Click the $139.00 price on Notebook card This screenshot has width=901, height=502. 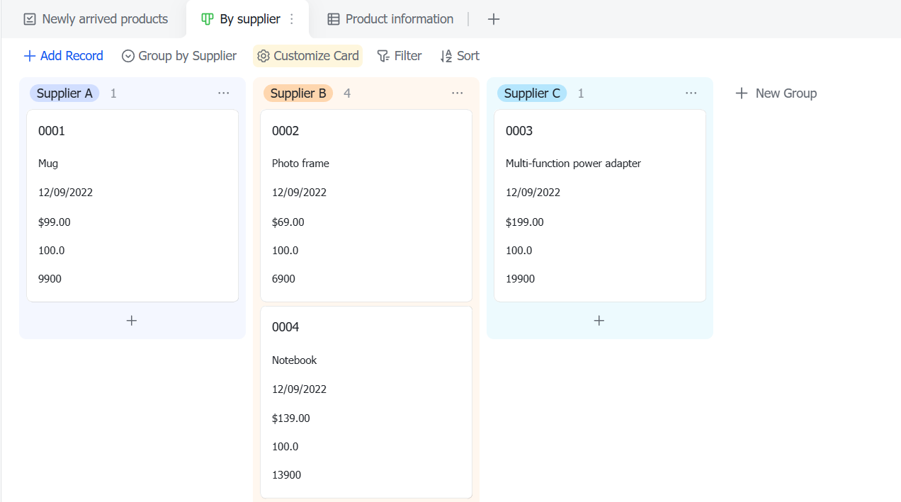tap(291, 418)
